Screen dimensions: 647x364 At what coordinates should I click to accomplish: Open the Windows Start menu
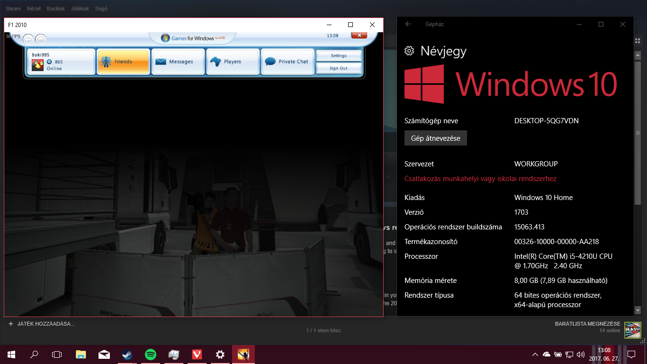click(11, 354)
